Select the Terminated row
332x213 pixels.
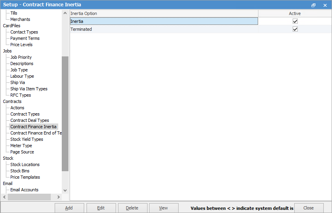tap(164, 29)
